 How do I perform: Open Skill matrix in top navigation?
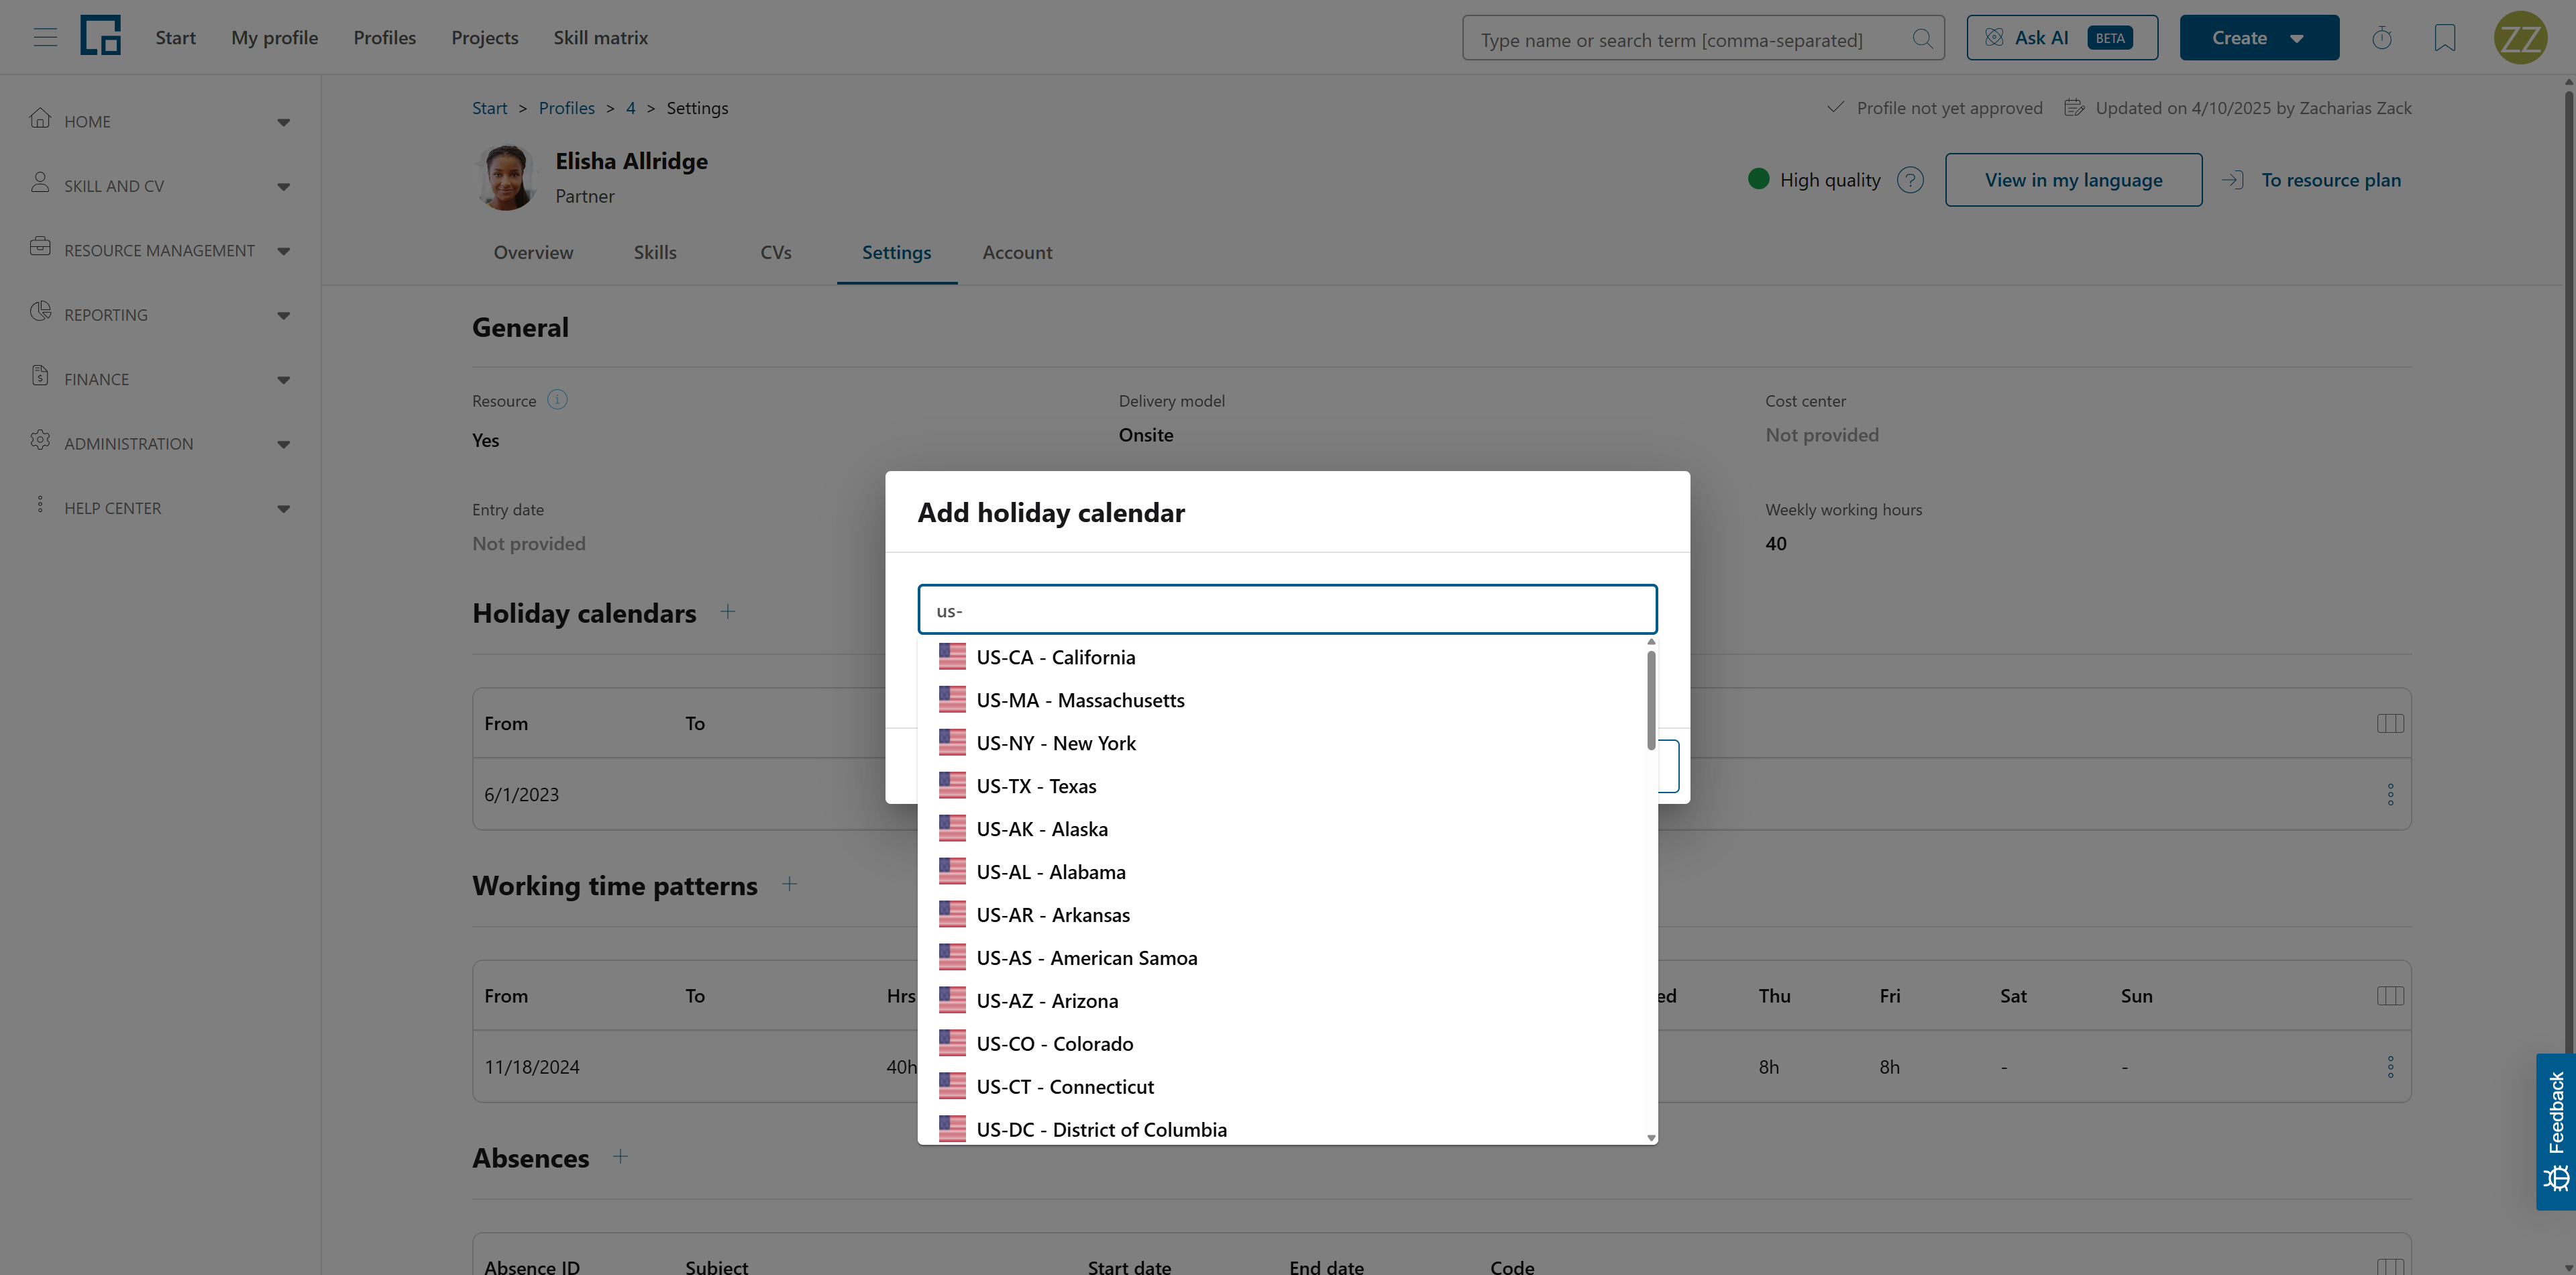601,38
